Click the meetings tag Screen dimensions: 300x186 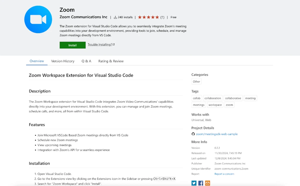[199, 105]
